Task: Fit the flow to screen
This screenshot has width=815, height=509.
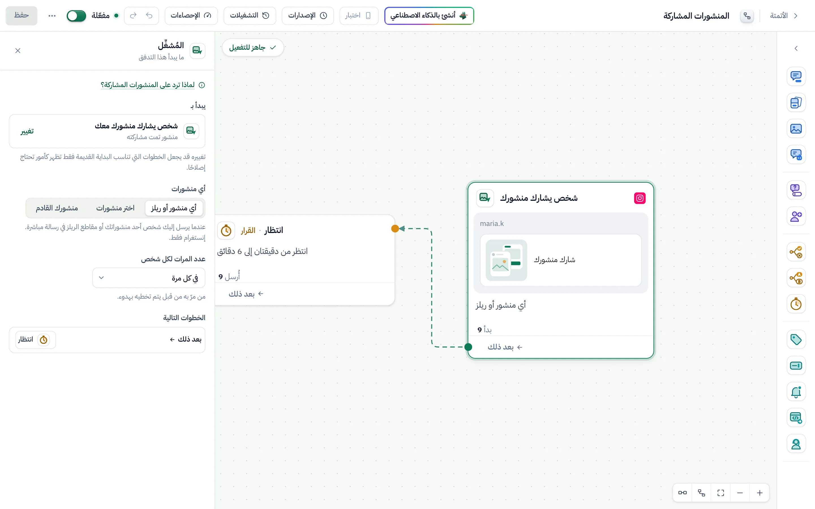Action: [721, 493]
